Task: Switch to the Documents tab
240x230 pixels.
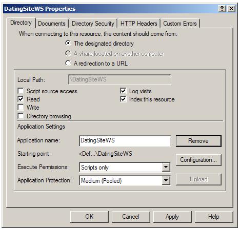Action: (52, 24)
